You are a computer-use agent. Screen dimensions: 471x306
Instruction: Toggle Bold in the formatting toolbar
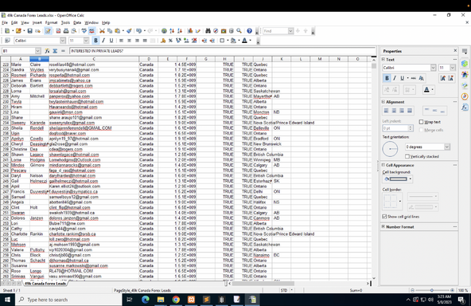[95, 41]
